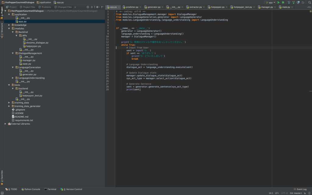Select the Project Files view tab
This screenshot has height=195, width=312.
[x=27, y=7]
